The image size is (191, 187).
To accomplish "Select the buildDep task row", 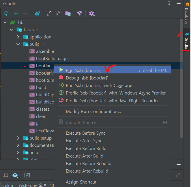I will coord(45,95).
